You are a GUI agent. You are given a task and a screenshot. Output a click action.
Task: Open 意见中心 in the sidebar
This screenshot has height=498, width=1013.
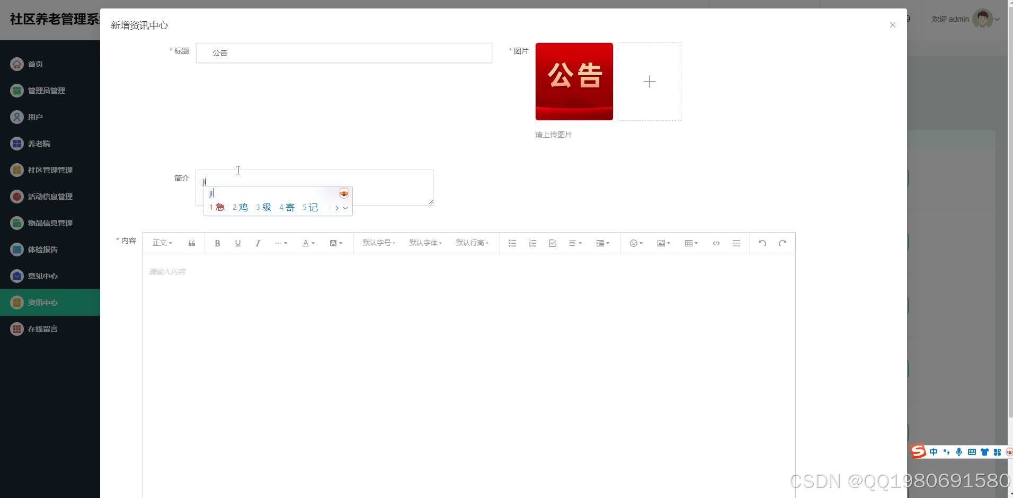(50, 276)
